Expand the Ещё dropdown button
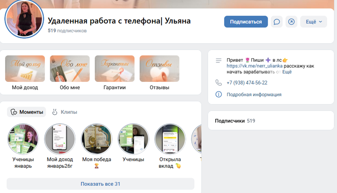 313,22
